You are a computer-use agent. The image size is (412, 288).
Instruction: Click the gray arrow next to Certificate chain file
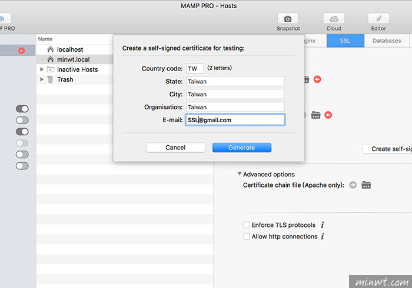[x=353, y=185]
